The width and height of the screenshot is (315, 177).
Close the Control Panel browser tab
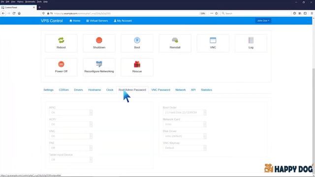[34, 7]
